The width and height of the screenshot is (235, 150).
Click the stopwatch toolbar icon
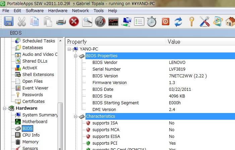click(x=152, y=22)
